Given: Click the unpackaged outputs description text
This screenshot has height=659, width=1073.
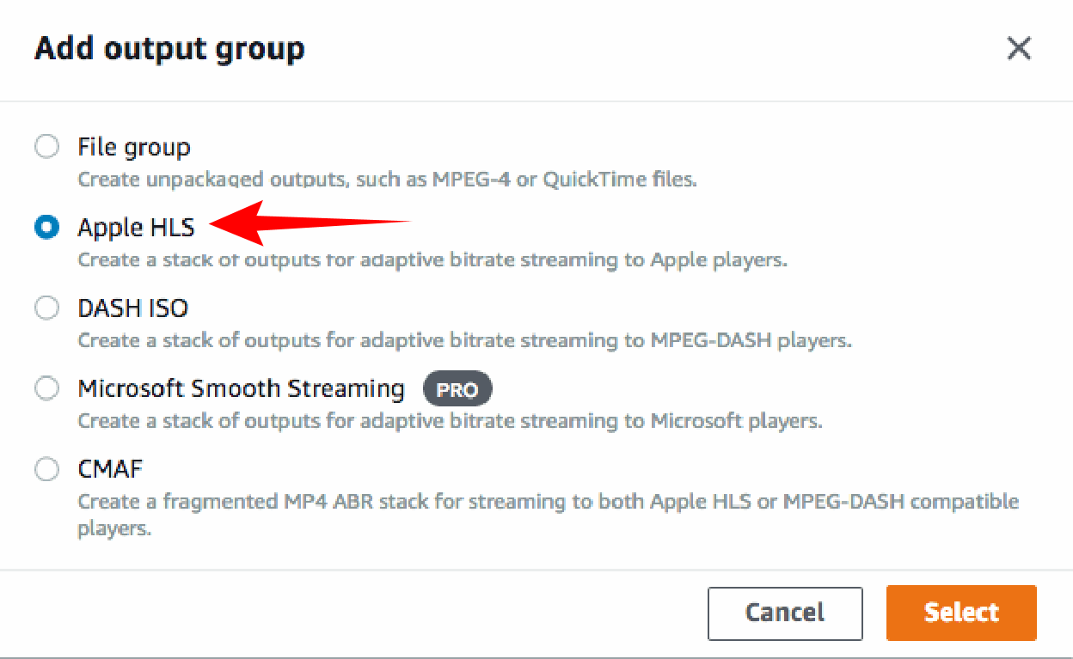Looking at the screenshot, I should point(387,180).
